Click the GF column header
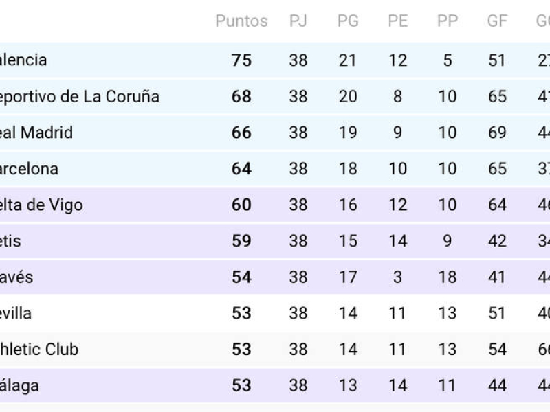 pyautogui.click(x=497, y=21)
